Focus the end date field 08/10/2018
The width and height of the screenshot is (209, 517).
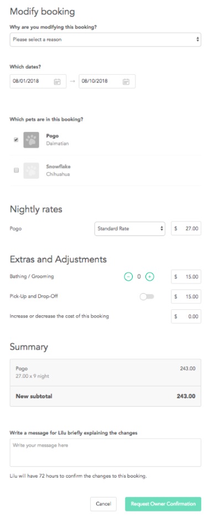coord(107,81)
